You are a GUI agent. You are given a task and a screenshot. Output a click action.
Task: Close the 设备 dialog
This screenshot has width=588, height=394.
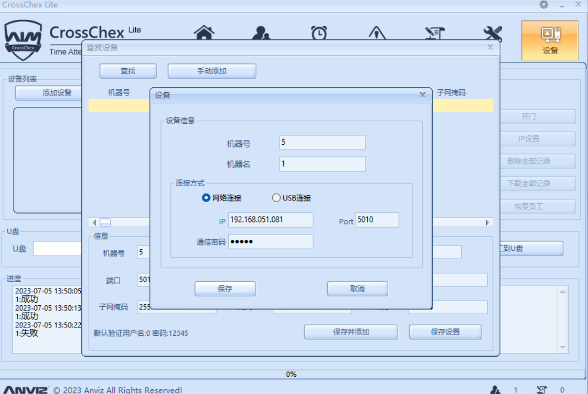coord(423,95)
